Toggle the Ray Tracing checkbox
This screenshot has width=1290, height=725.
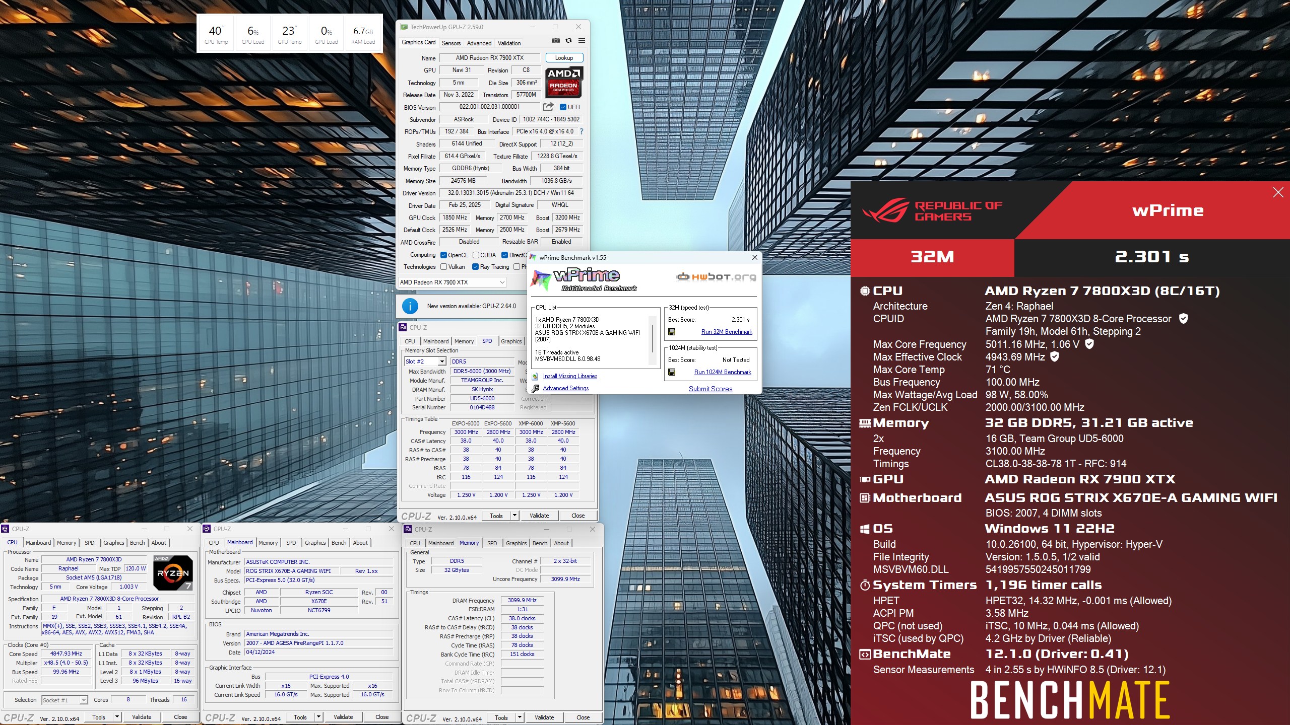pyautogui.click(x=475, y=267)
